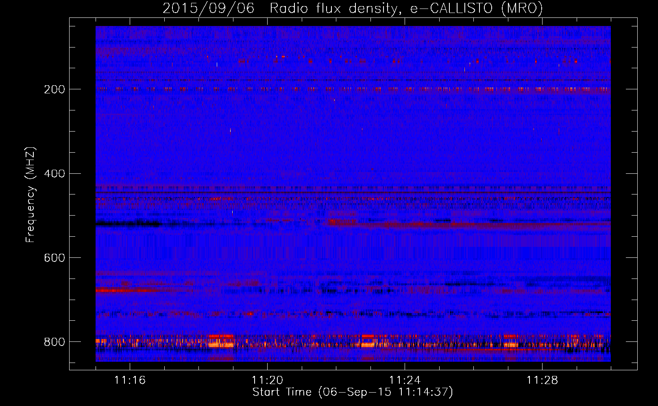Screen dimensions: 658x406
Task: Click the 11:28 time tick label
Action: [542, 380]
